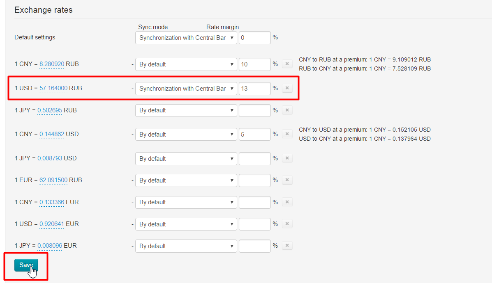
Task: Open sync mode dropdown for JPY to RUB
Action: pyautogui.click(x=186, y=110)
